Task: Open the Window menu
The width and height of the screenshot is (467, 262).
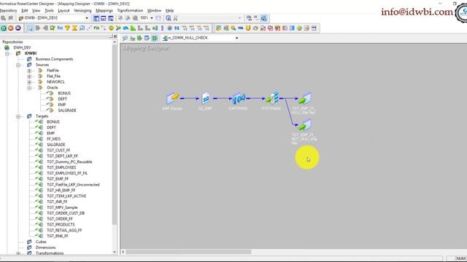Action: tap(154, 10)
